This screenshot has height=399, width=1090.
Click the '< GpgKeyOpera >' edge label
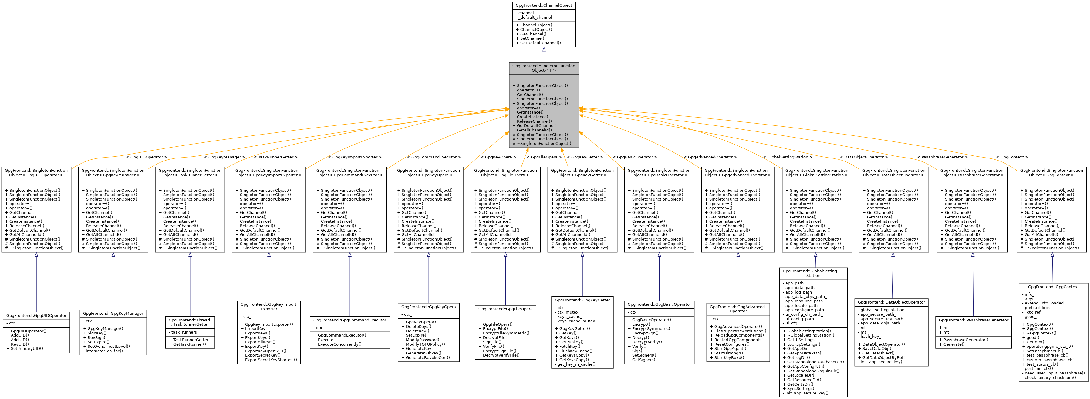498,157
